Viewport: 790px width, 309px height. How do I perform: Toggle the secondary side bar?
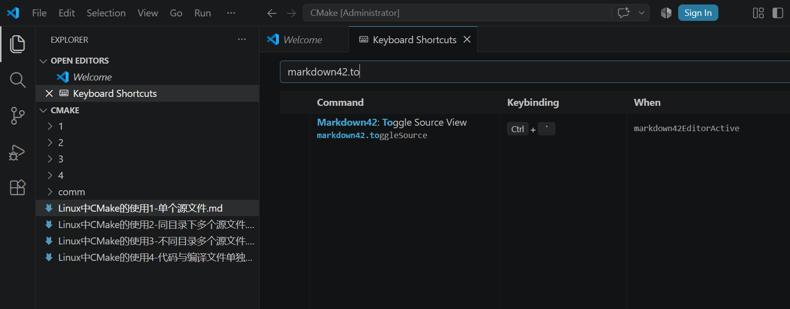tap(778, 13)
